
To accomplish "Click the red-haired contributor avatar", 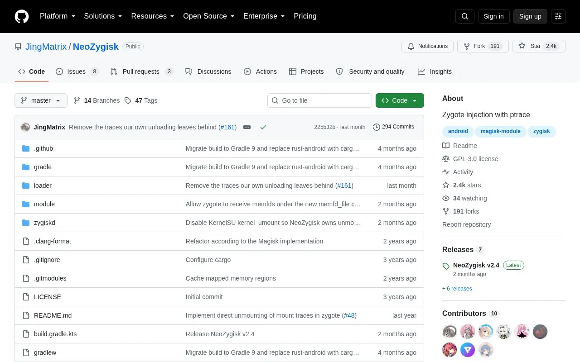I will (x=449, y=350).
